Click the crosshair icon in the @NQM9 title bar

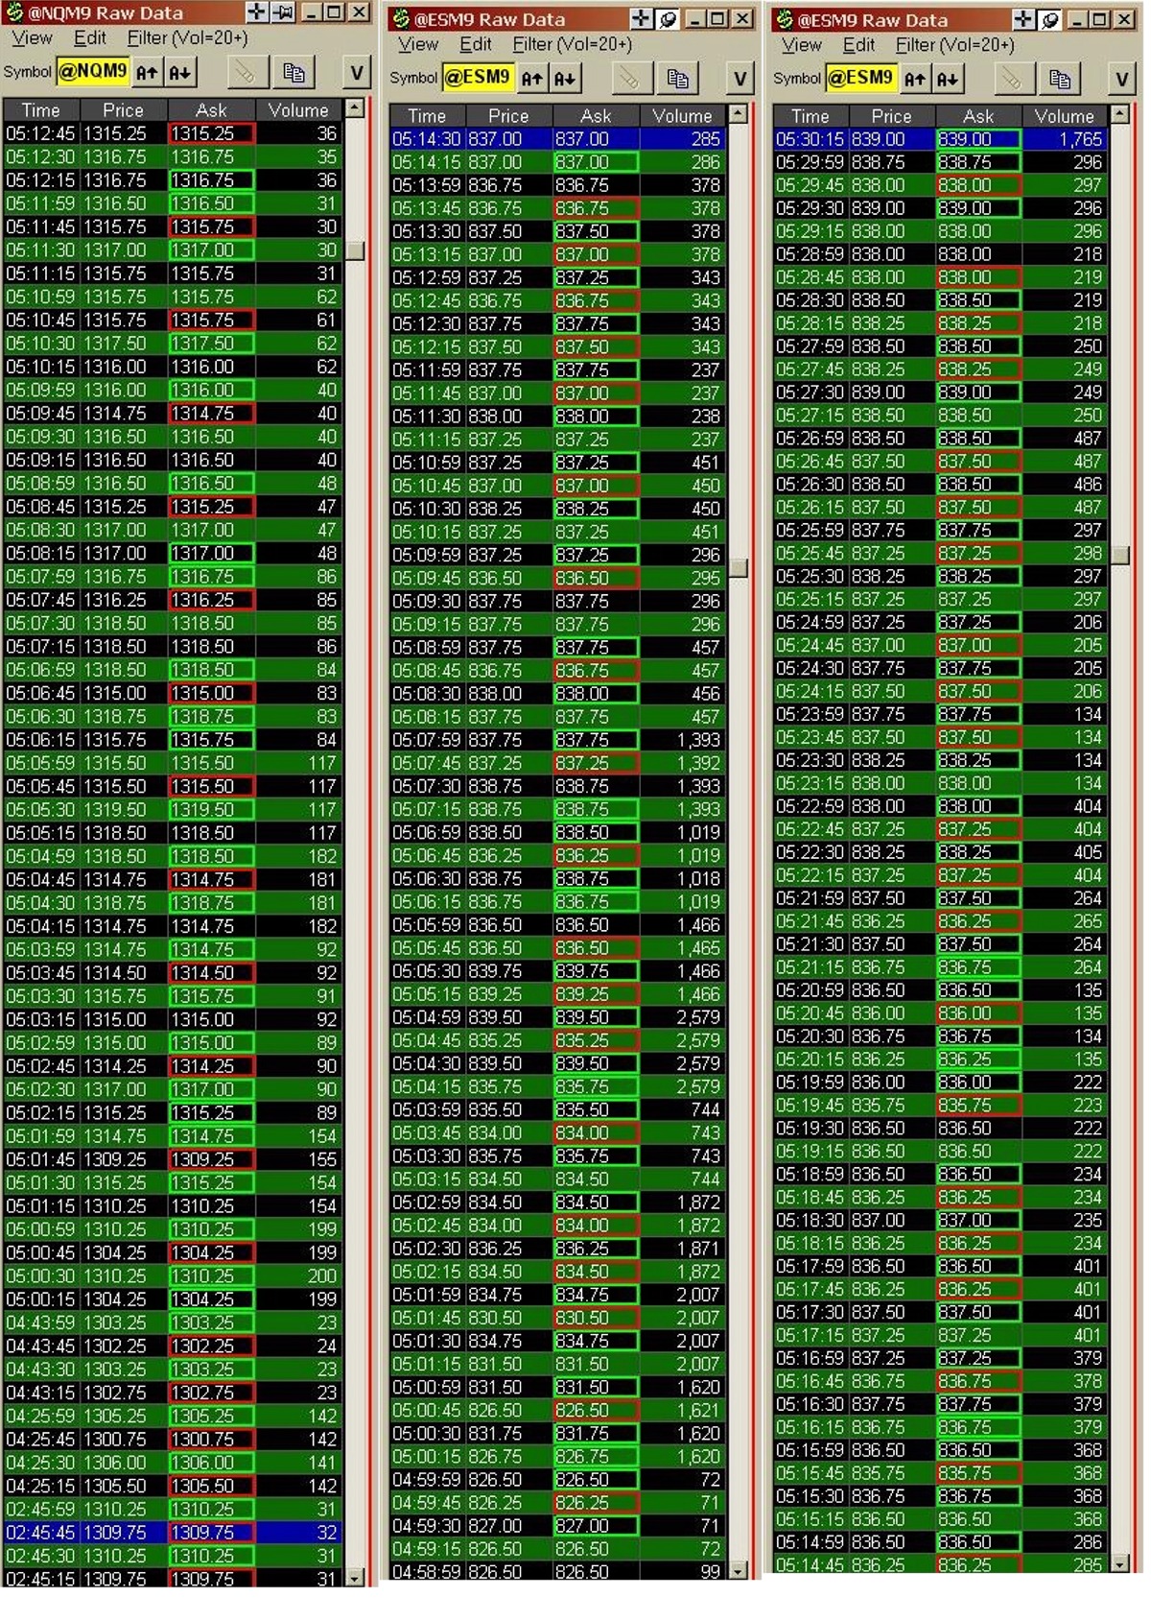click(257, 12)
